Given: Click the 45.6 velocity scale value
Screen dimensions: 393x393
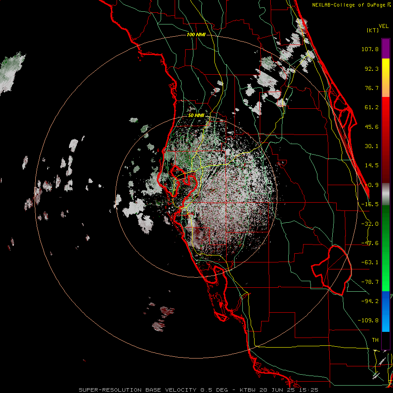Looking at the screenshot, I should point(372,127).
